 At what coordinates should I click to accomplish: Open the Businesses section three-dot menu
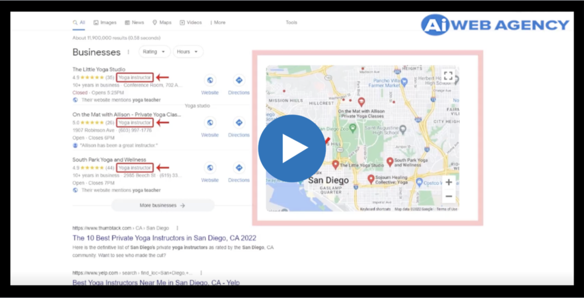[x=128, y=52]
